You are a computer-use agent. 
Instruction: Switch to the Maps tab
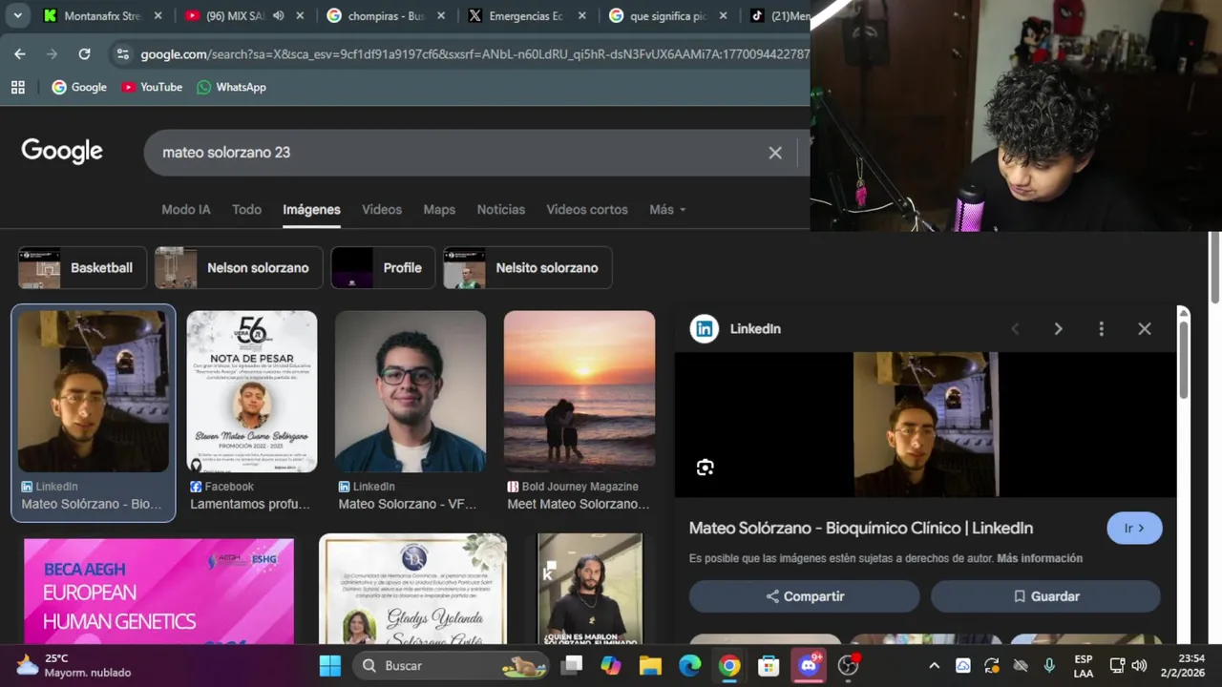click(x=439, y=209)
